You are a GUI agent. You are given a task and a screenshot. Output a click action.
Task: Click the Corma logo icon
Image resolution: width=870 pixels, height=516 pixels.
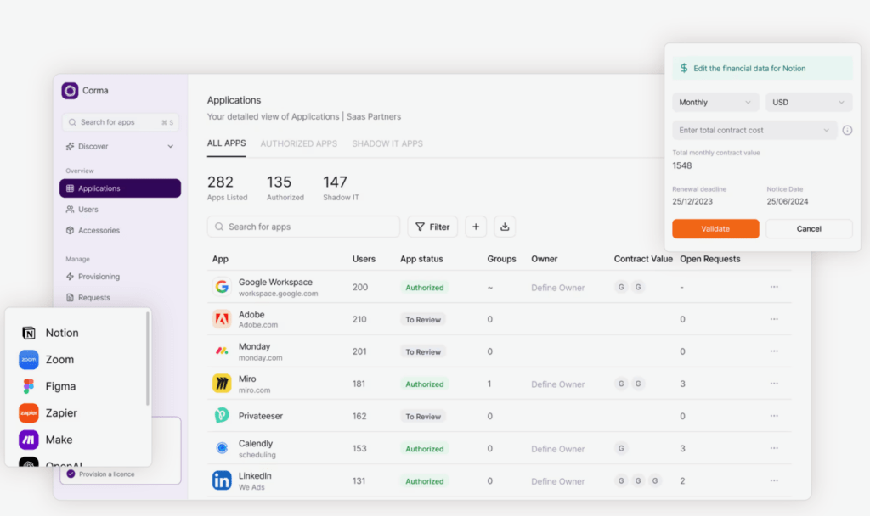click(71, 90)
